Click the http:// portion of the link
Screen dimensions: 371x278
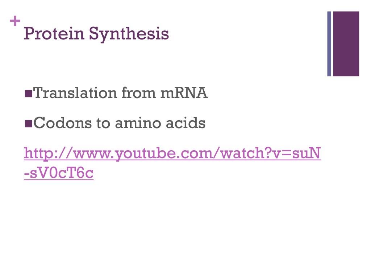click(x=48, y=153)
